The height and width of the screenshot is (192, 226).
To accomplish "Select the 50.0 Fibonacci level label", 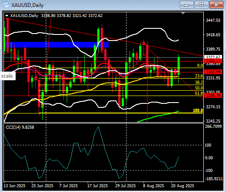I will point(199,88).
